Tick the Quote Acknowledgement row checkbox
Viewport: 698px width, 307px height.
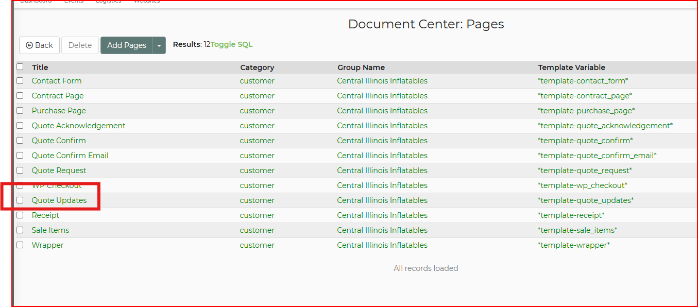[20, 125]
